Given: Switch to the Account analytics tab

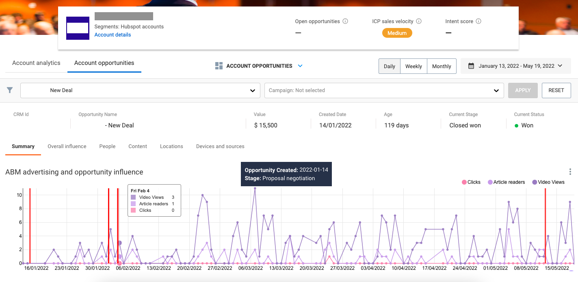Looking at the screenshot, I should [36, 63].
